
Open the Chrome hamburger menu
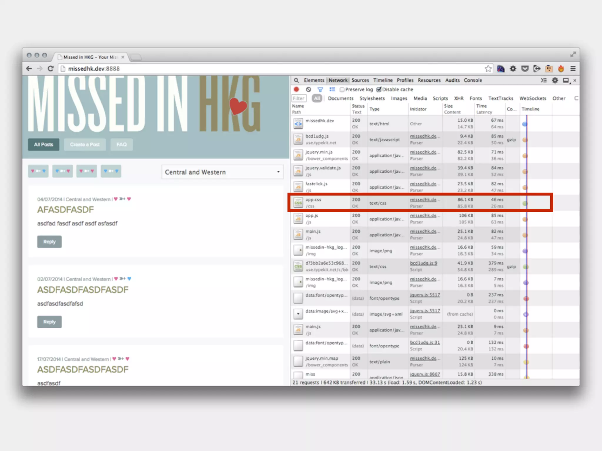coord(573,69)
